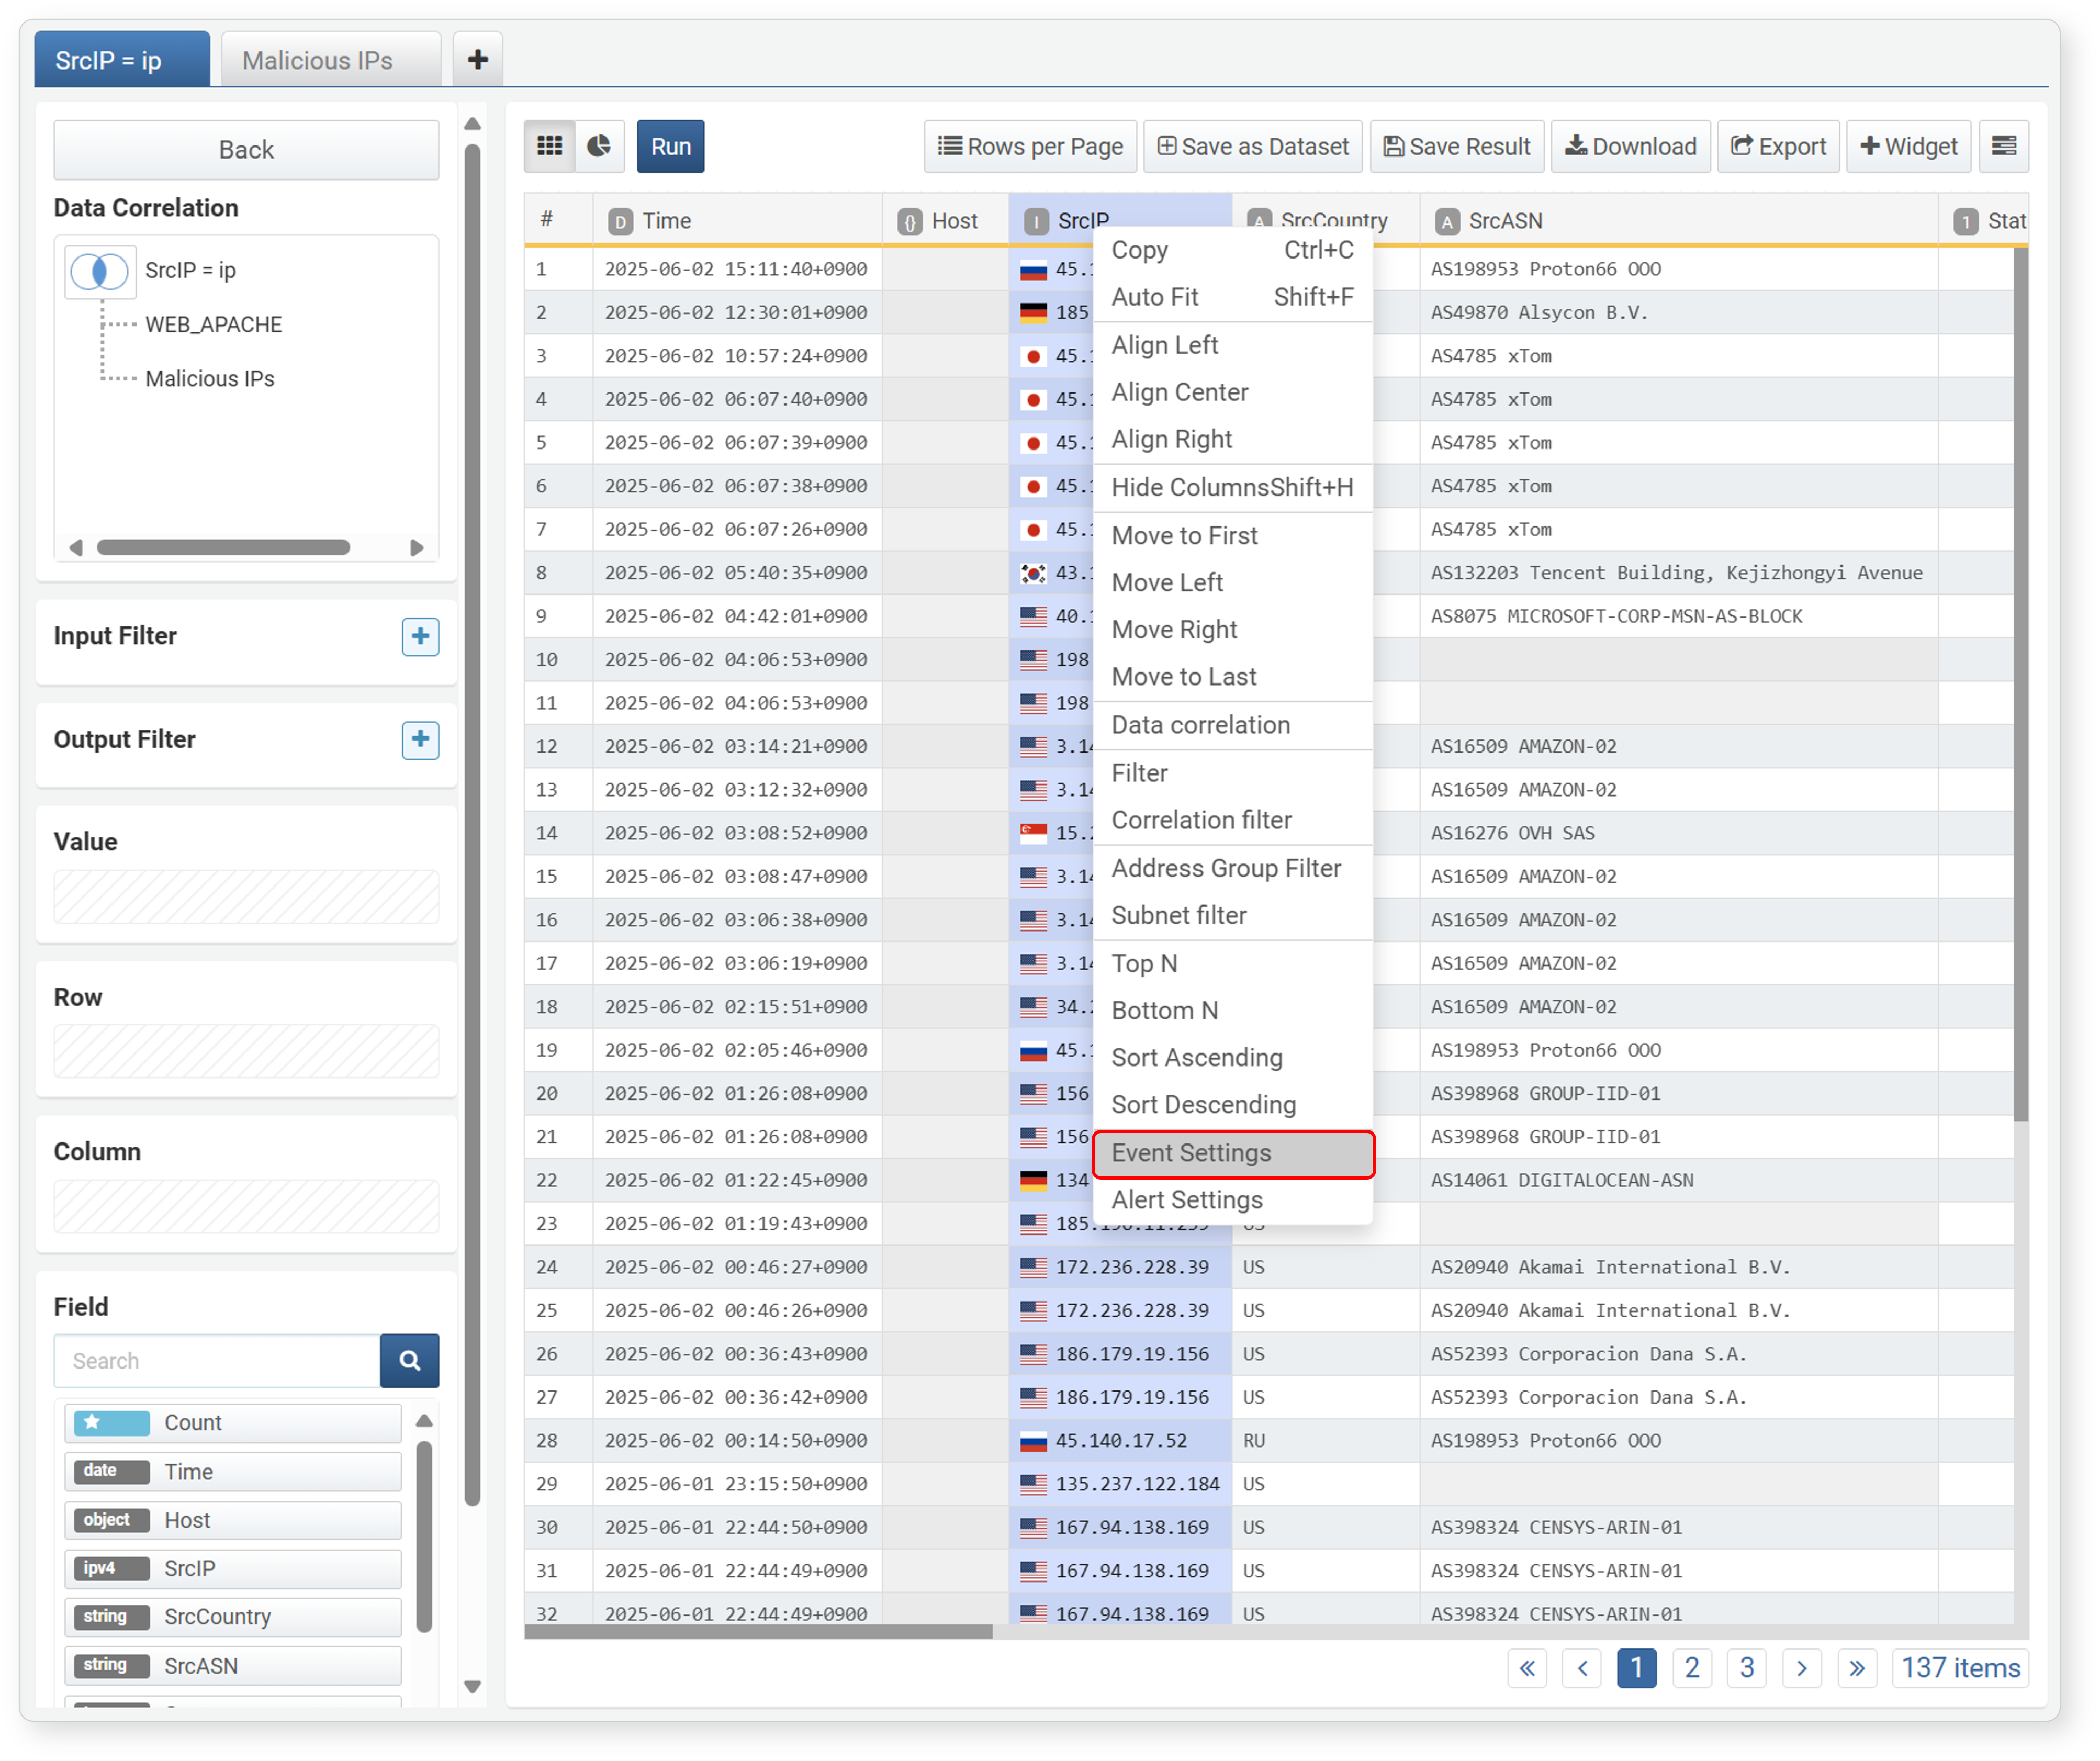Viewport: 2100px width, 1761px height.
Task: Click the Column drop area
Action: [246, 1206]
